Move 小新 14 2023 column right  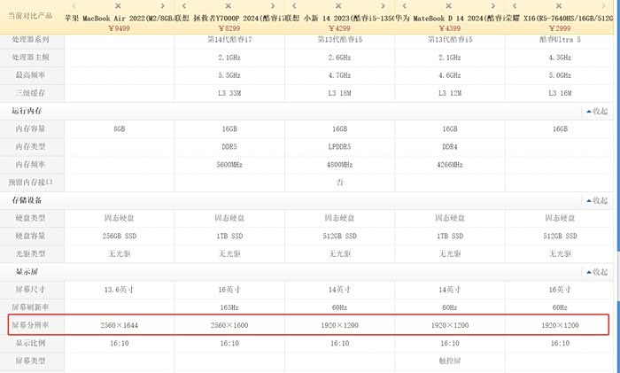click(383, 6)
